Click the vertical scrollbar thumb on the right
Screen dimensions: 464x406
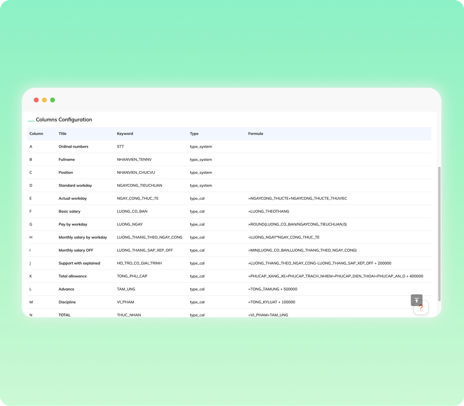[x=440, y=233]
